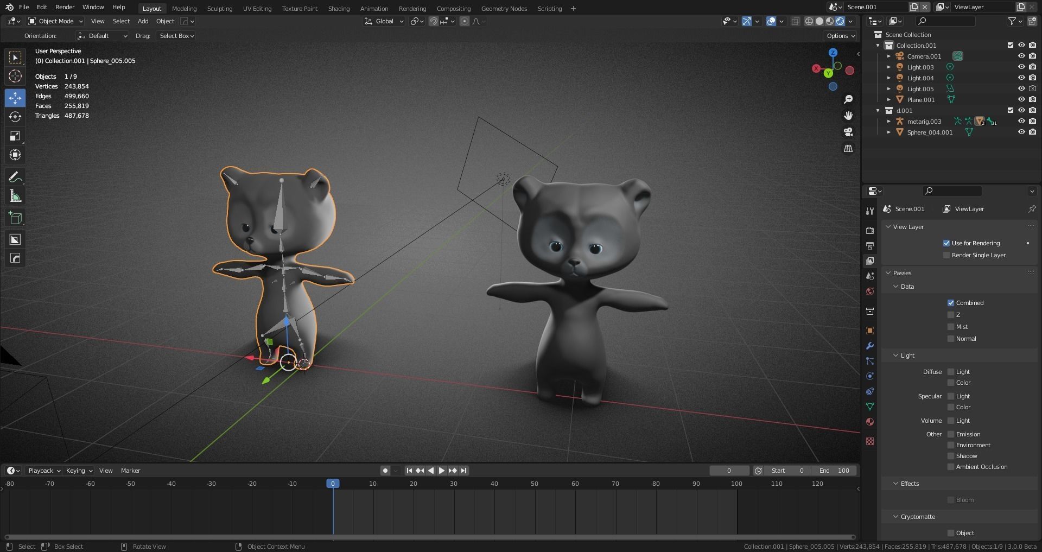Activate the Scale tool
Viewport: 1042px width, 552px height.
(x=15, y=136)
